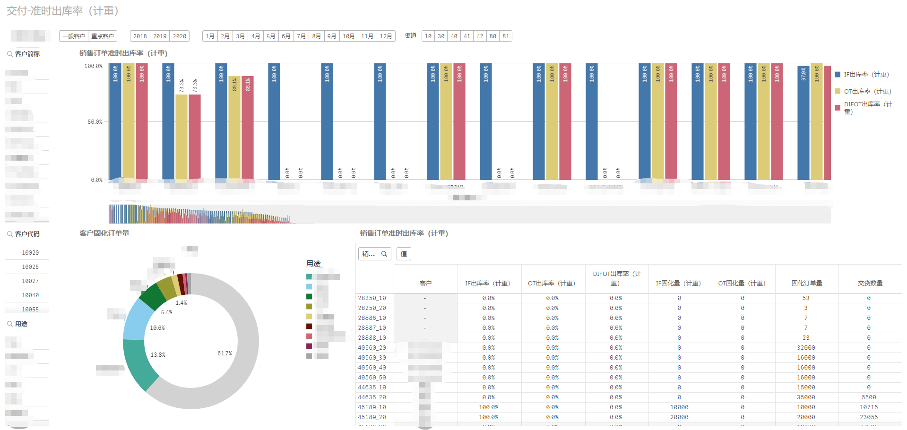The width and height of the screenshot is (907, 430).
Task: Expand row 28250_10 in pivot table
Action: pyautogui.click(x=372, y=298)
